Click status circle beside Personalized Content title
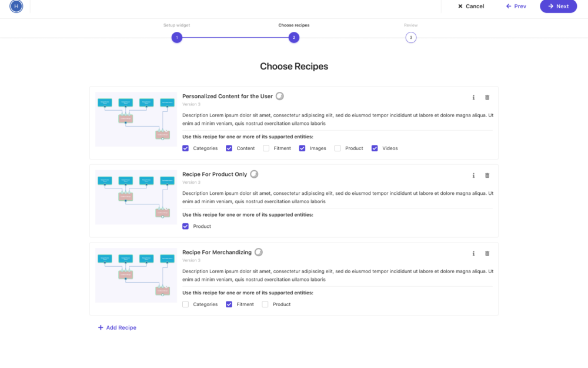The height and width of the screenshot is (368, 588). (280, 96)
